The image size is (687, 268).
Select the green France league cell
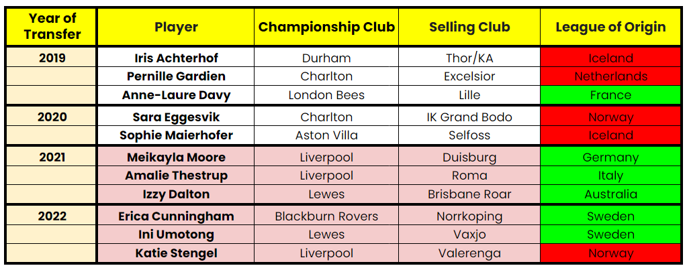(x=610, y=95)
